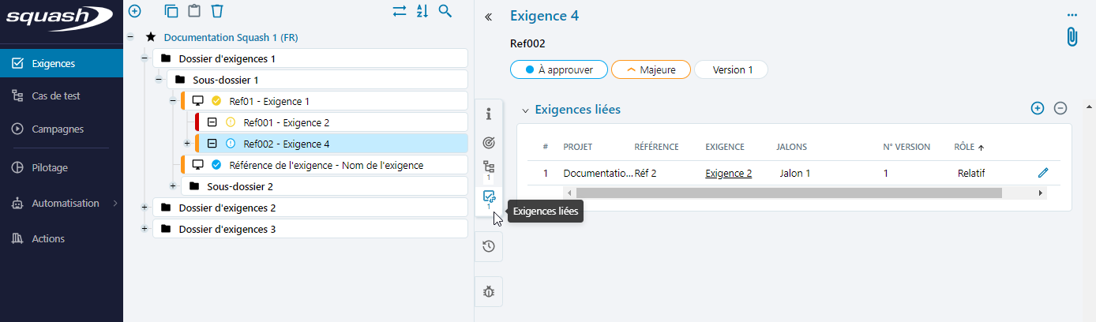The width and height of the screenshot is (1096, 322).
Task: Expand Dossier d'exigences 2 toggle
Action: tap(144, 208)
